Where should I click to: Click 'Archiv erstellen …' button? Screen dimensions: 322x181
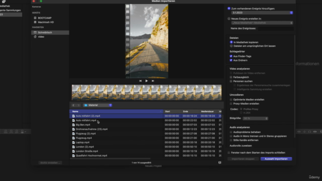(x=50, y=163)
